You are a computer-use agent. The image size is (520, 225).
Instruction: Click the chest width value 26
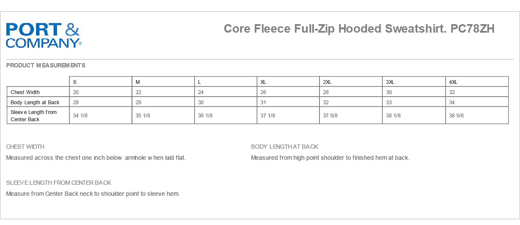(x=263, y=92)
